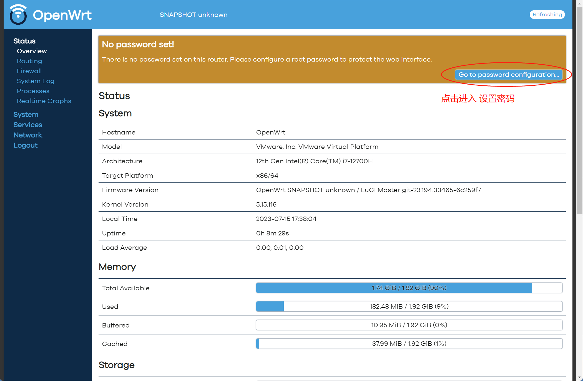Viewport: 583px width, 381px height.
Task: Open the Routing status page
Action: [29, 61]
